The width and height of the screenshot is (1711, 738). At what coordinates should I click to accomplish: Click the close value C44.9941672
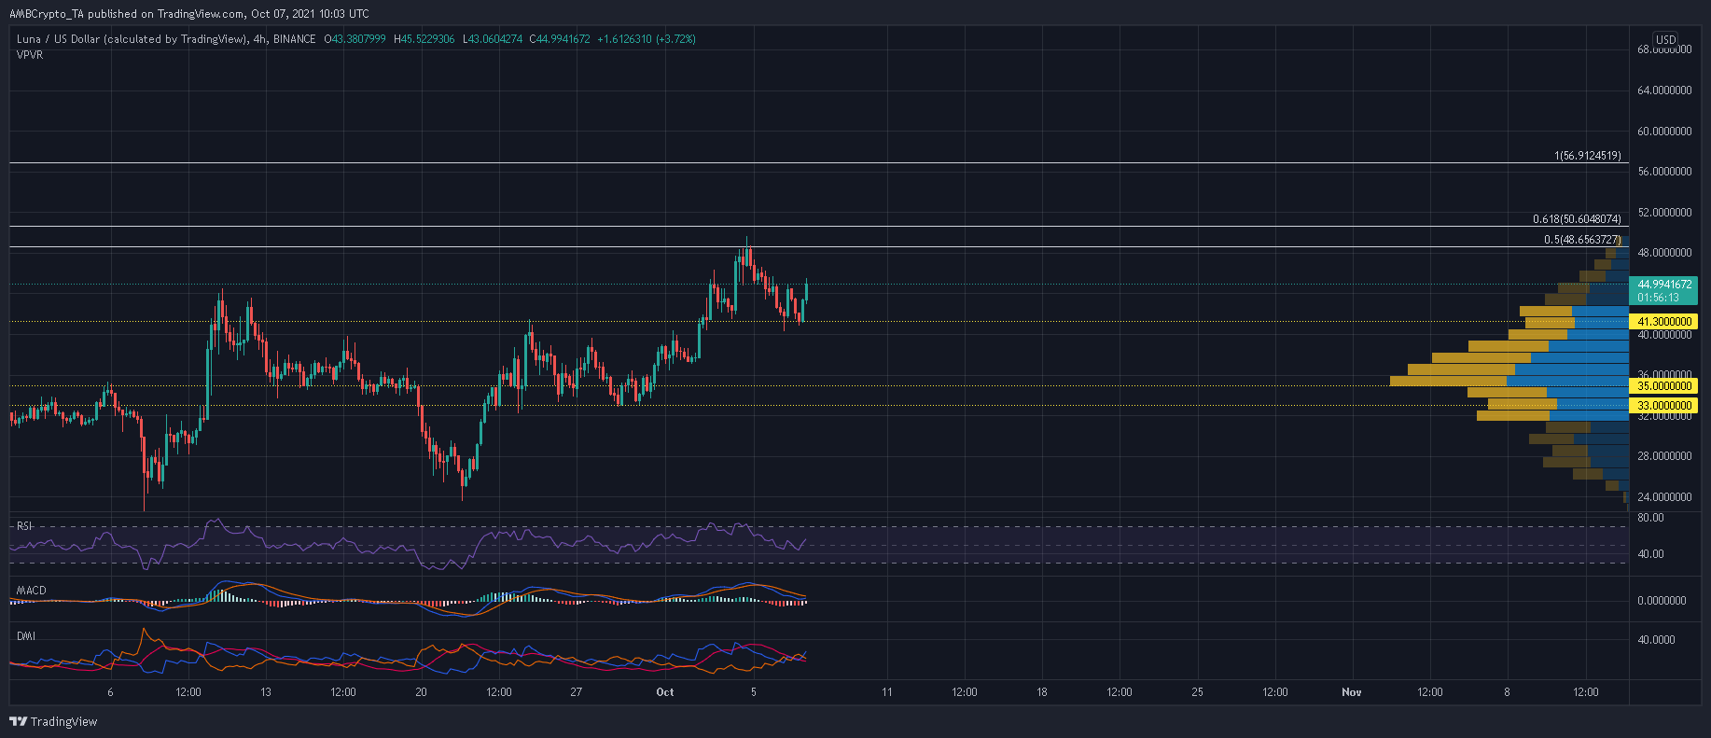pyautogui.click(x=560, y=39)
